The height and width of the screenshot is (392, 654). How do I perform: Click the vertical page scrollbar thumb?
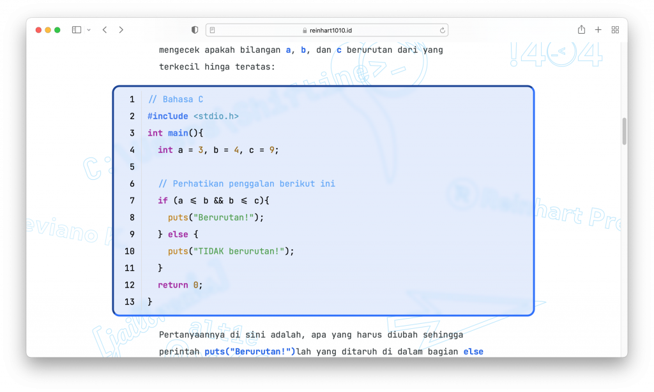(624, 131)
